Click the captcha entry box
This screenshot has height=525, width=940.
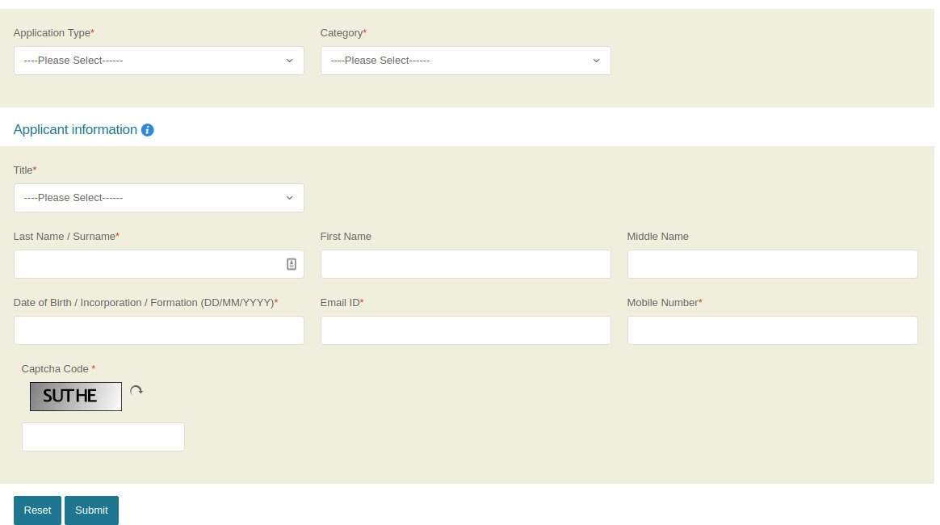coord(103,436)
